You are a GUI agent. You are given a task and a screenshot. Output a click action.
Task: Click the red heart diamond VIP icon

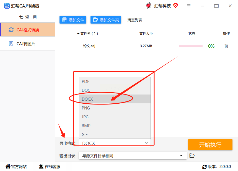pyautogui.click(x=175, y=6)
